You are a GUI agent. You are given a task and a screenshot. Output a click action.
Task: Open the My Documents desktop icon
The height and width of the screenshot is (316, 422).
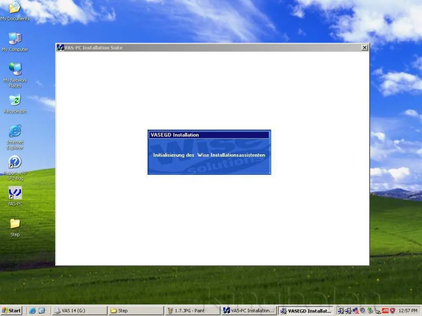click(x=15, y=11)
